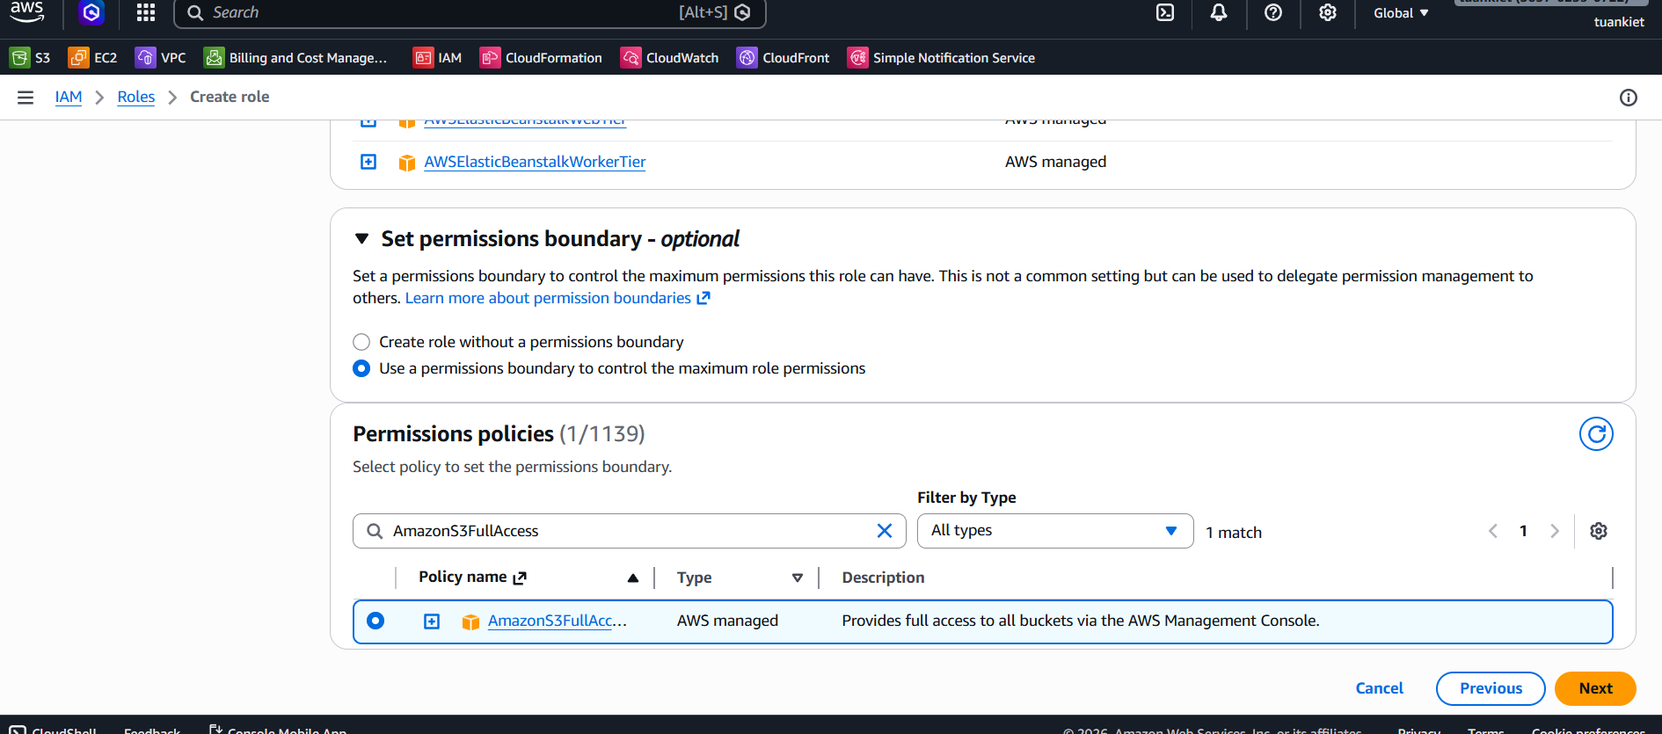Click the Next button
1662x734 pixels.
click(1594, 688)
